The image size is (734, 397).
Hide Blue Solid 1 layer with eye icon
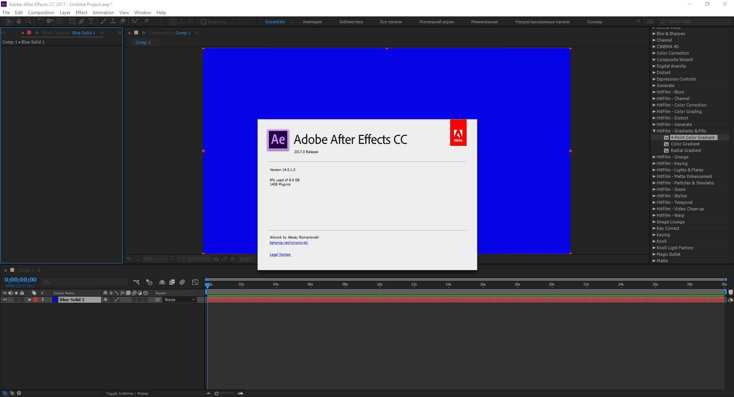click(5, 300)
